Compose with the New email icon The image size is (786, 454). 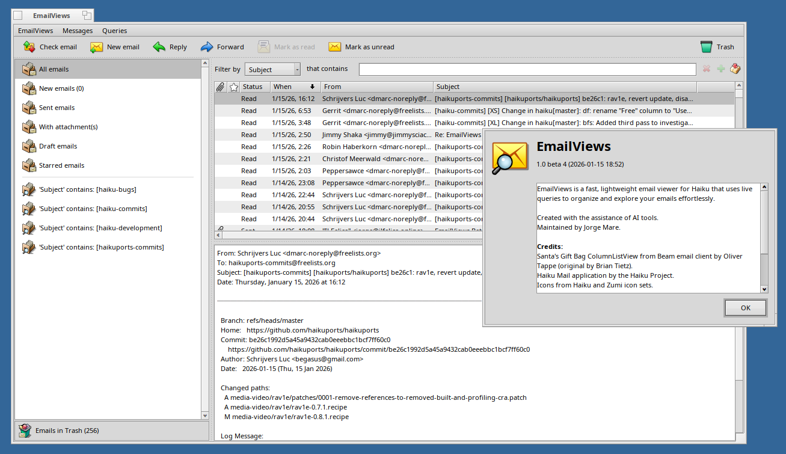pyautogui.click(x=97, y=47)
